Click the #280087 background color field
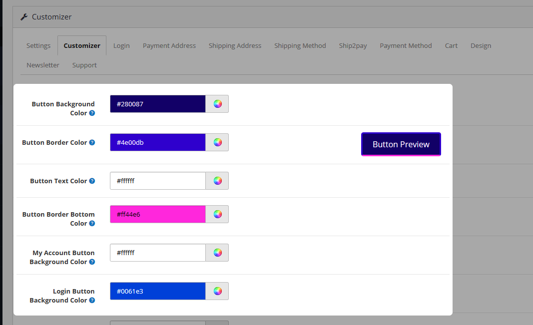Image resolution: width=533 pixels, height=325 pixels. [x=157, y=104]
